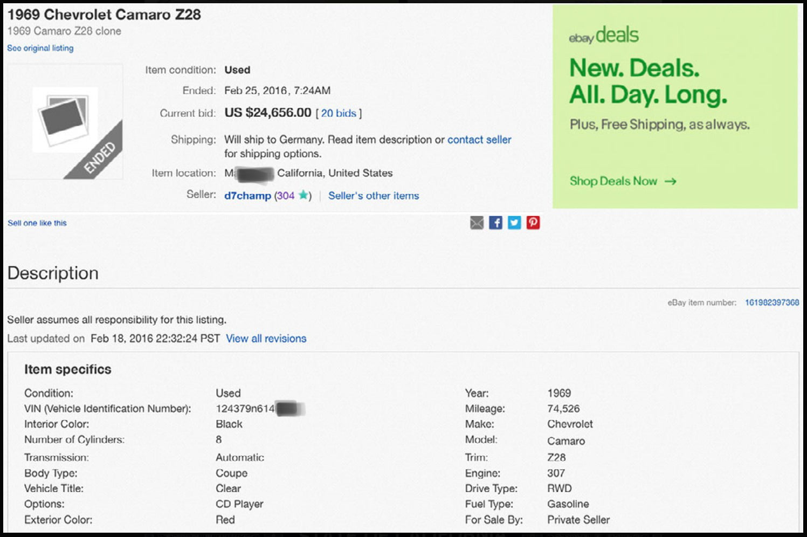
Task: Click Interior Color value Black
Action: [229, 424]
